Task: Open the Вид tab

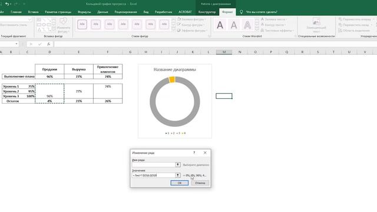Action: pyautogui.click(x=146, y=12)
